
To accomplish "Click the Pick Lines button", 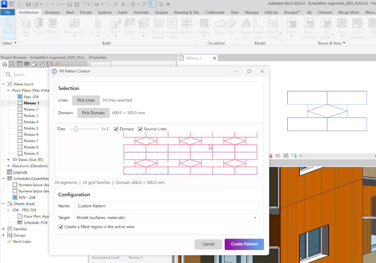I will tap(86, 100).
